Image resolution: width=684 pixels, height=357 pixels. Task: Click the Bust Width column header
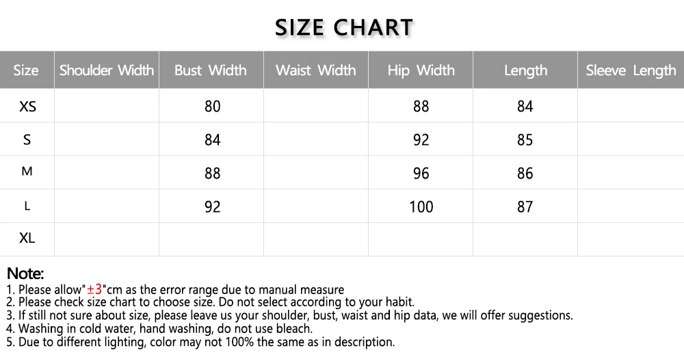point(210,70)
